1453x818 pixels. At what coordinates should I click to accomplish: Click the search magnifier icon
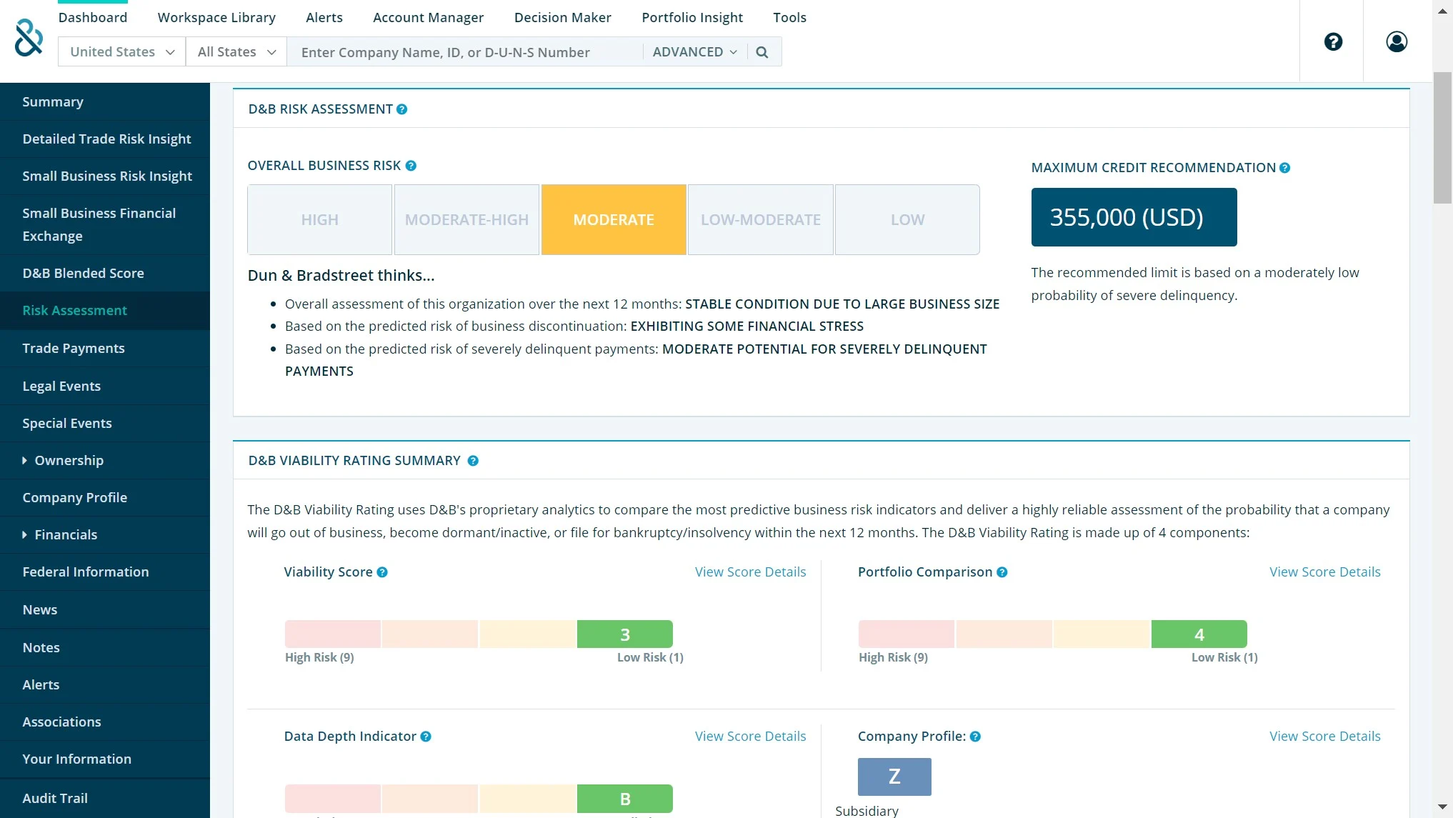coord(762,52)
